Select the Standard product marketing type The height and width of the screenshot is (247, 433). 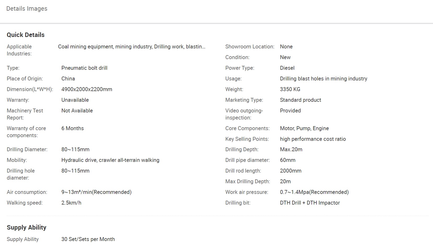tap(300, 100)
